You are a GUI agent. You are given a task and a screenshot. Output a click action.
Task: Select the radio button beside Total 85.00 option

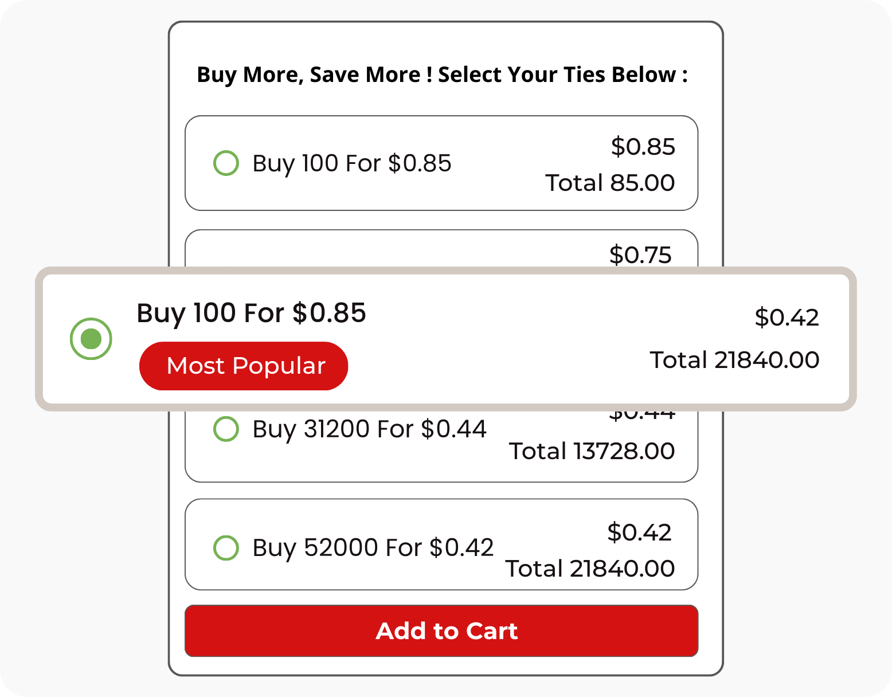226,163
